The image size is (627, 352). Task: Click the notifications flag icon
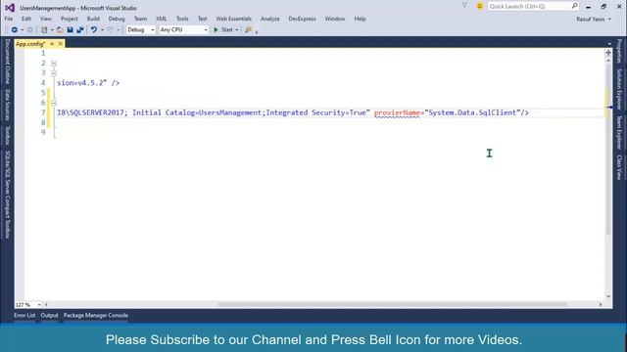click(x=464, y=6)
